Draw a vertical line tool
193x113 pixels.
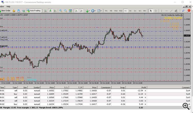[162, 11]
